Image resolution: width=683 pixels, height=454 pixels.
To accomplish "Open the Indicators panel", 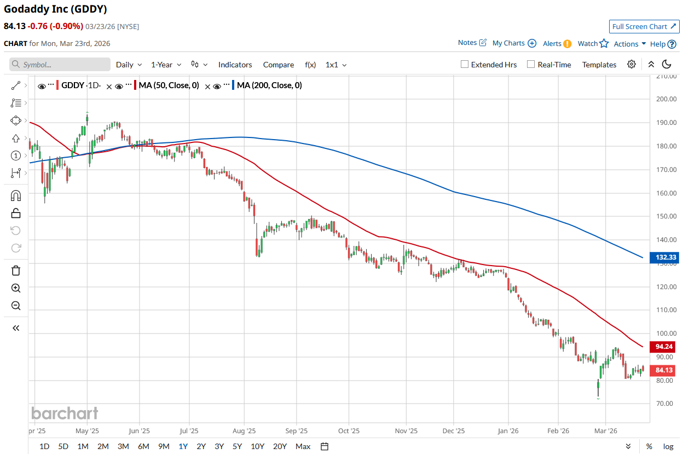I will pyautogui.click(x=235, y=65).
